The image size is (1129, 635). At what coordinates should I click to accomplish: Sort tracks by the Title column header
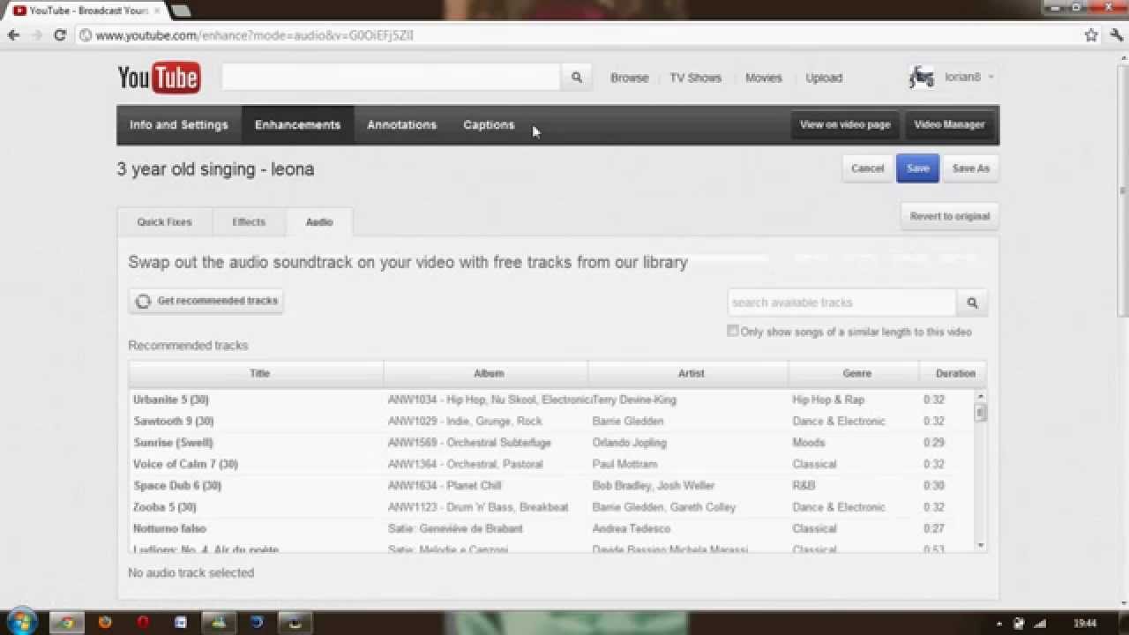click(x=257, y=374)
